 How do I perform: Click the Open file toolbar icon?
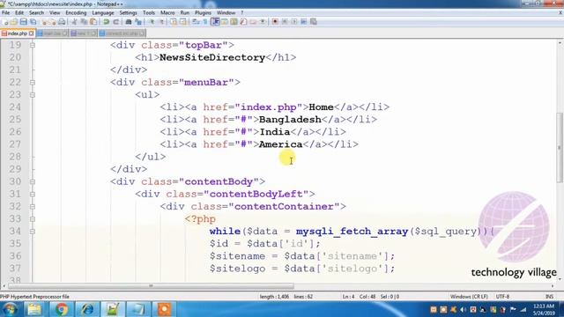(x=14, y=22)
